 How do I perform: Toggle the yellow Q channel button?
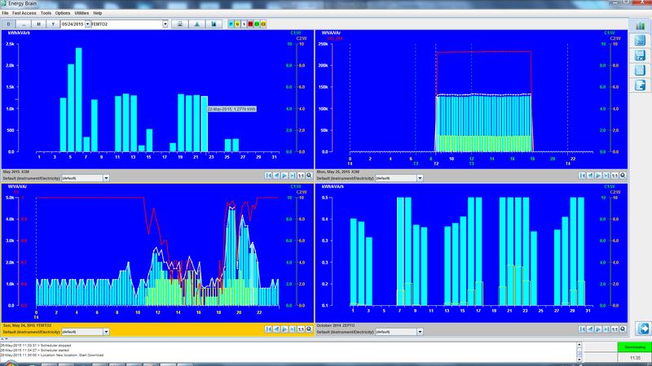[237, 24]
